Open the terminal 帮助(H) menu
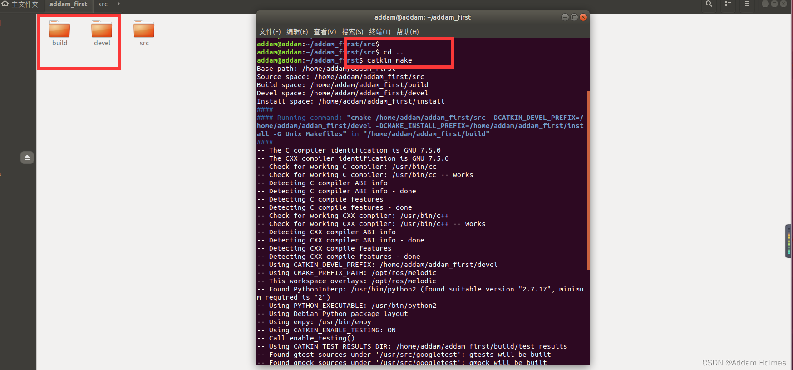The width and height of the screenshot is (793, 370). tap(407, 32)
